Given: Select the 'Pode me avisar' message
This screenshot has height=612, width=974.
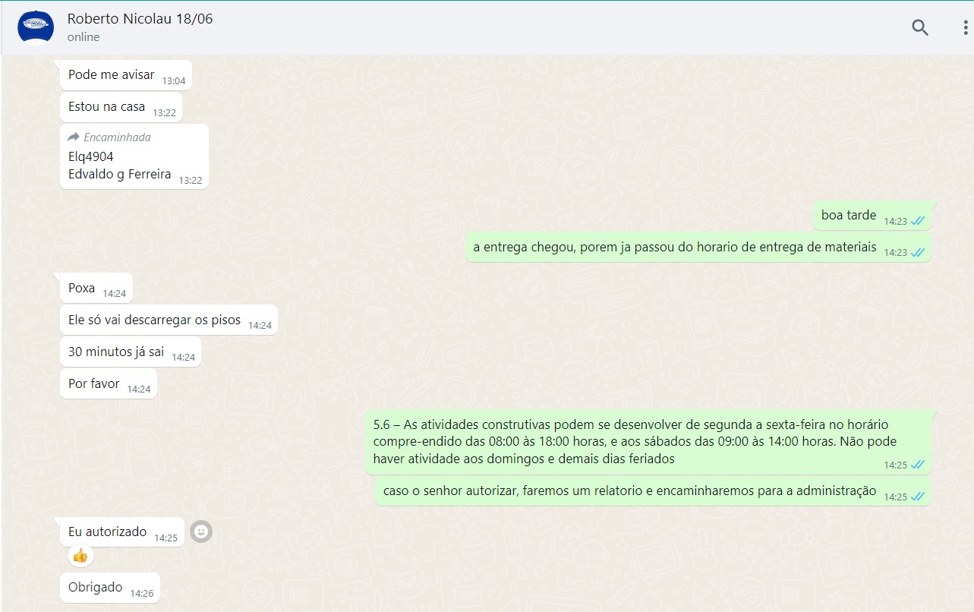Looking at the screenshot, I should point(112,75).
